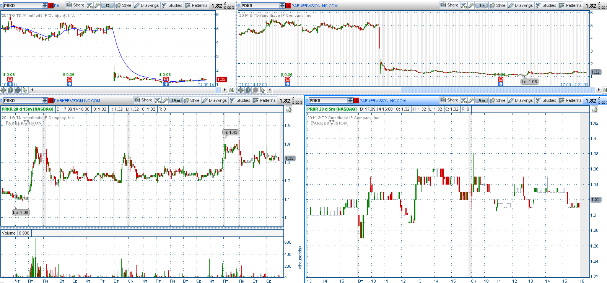The image size is (607, 283).
Task: Click Style candlestick icon in daily chart
Action: pyautogui.click(x=118, y=5)
